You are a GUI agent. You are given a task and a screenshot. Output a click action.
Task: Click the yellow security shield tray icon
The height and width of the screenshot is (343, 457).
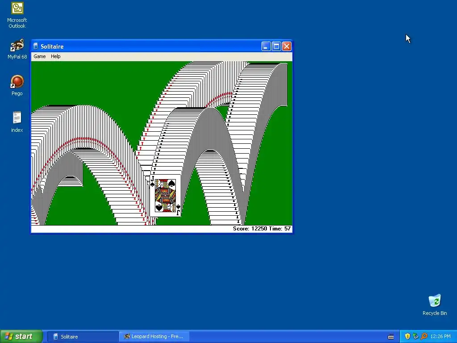coord(407,336)
